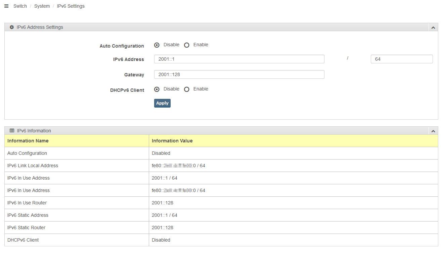Open the hamburger navigation menu
This screenshot has height=253, width=444.
[x=6, y=6]
